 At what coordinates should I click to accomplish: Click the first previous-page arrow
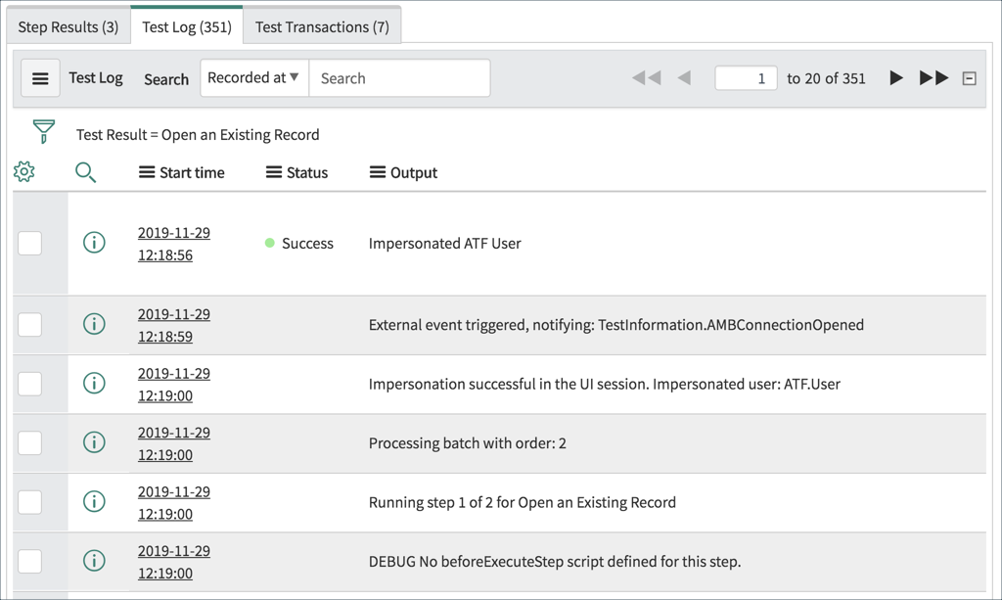(646, 78)
